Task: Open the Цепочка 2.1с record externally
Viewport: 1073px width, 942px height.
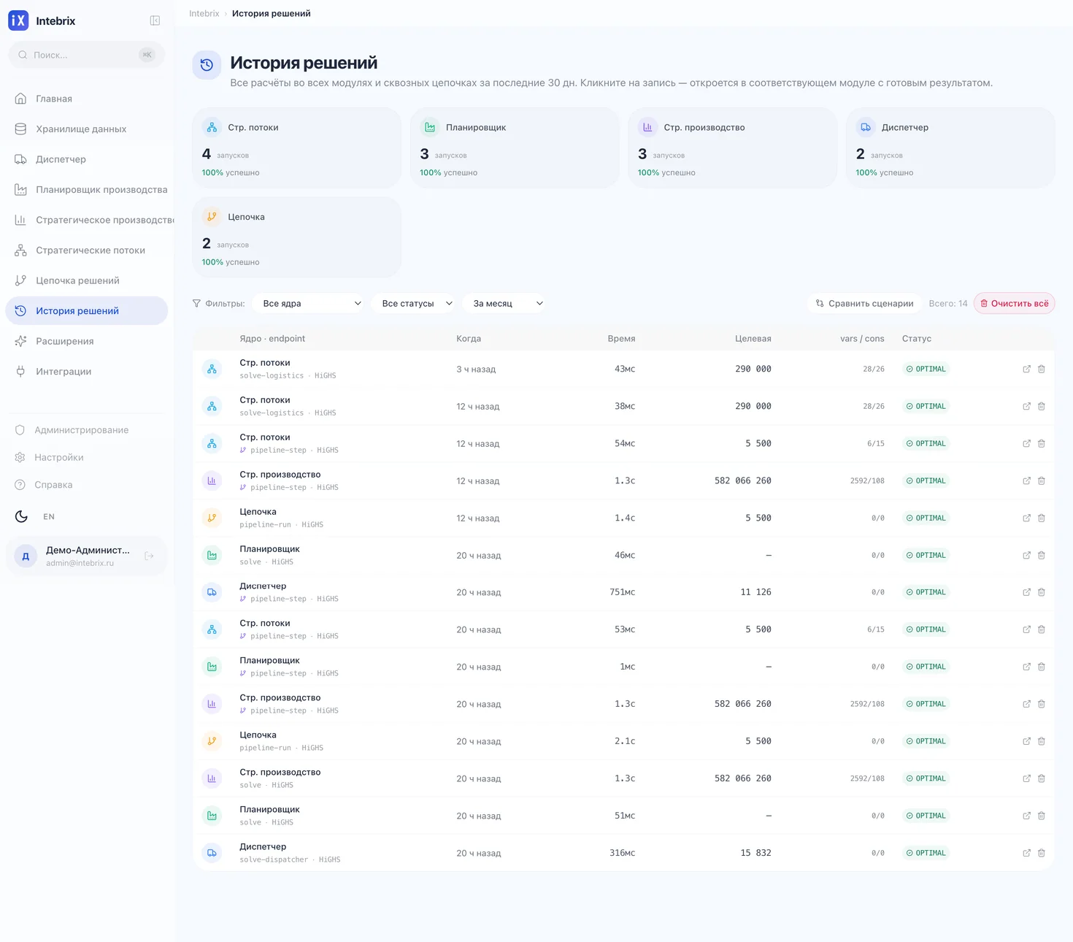Action: 1026,741
